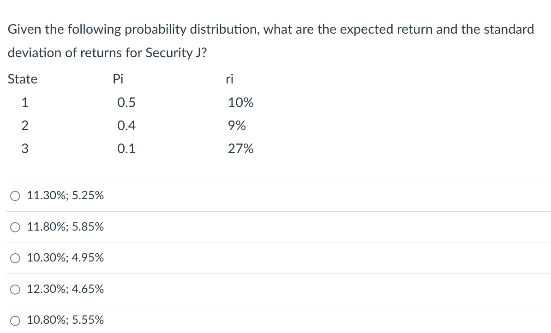This screenshot has width=551, height=333.
Task: Select the answer option 10.80%; 5.55%
Action: [65, 320]
